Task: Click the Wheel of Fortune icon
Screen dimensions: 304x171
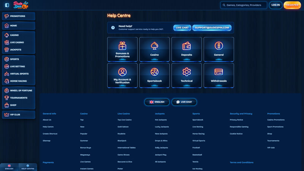Action: coord(6,90)
